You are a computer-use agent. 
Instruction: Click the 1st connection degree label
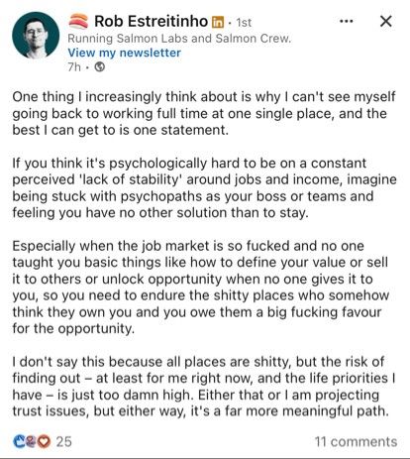[244, 23]
